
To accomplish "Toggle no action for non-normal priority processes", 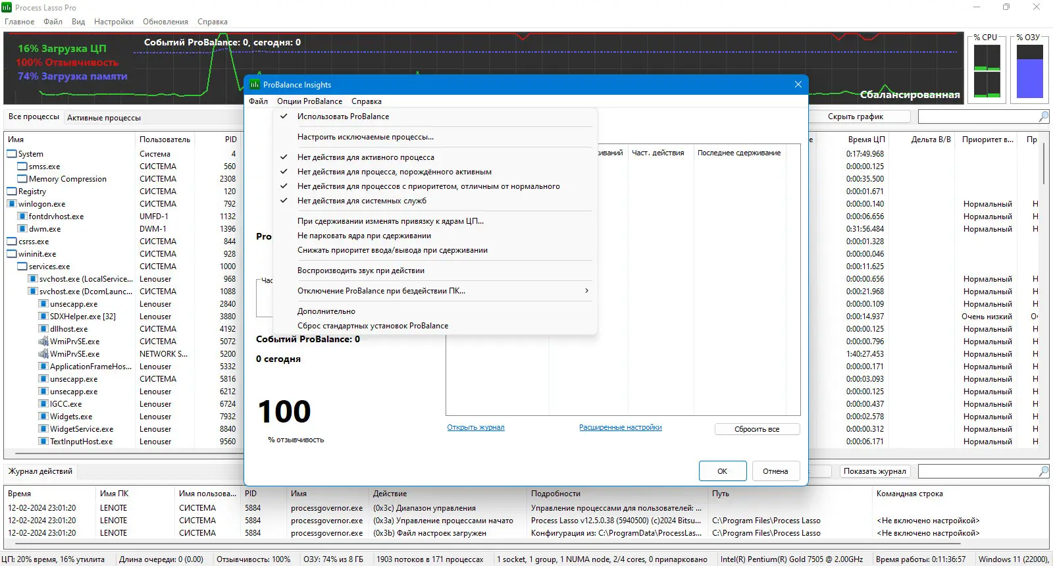I will point(434,186).
